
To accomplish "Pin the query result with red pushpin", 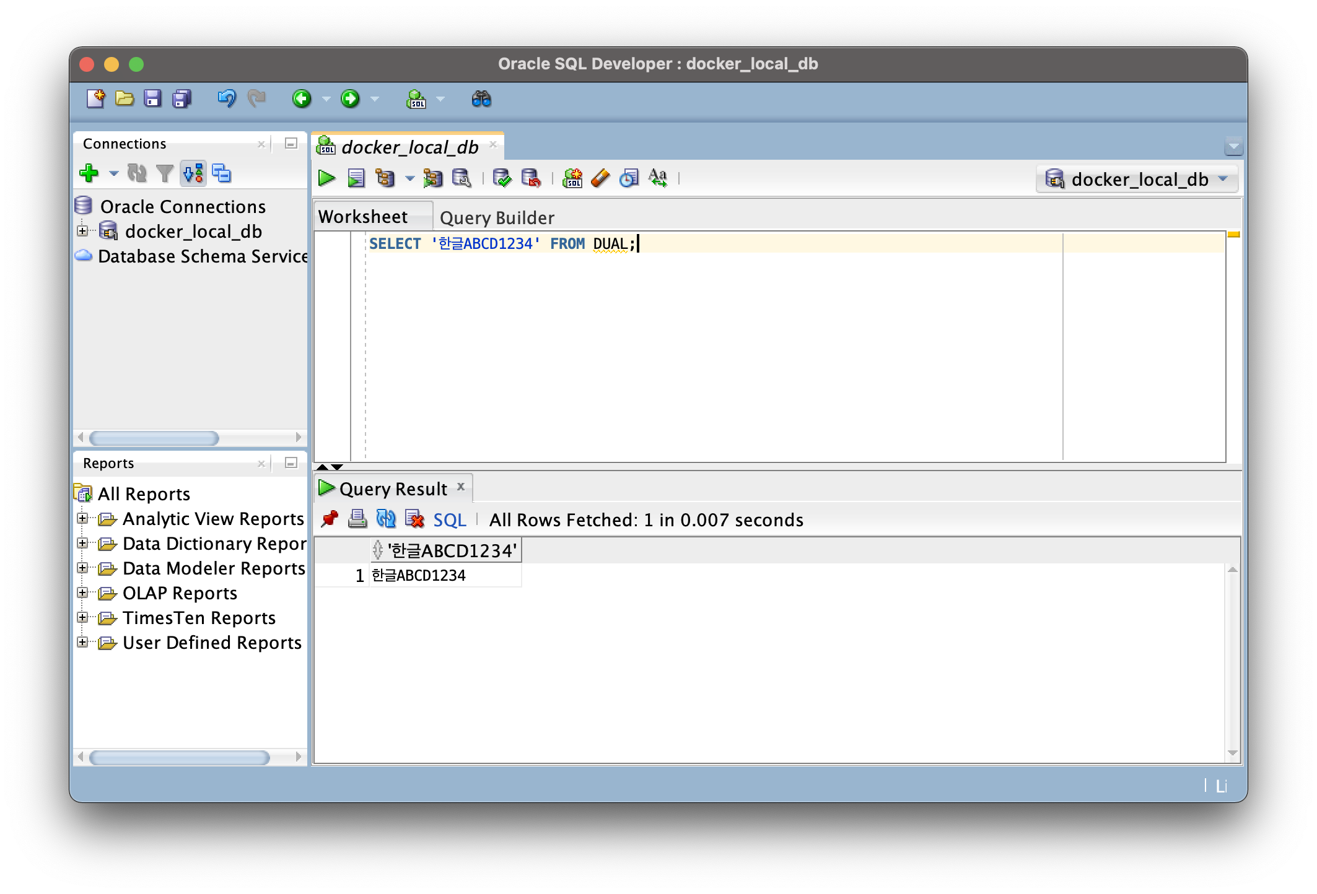I will [x=330, y=519].
